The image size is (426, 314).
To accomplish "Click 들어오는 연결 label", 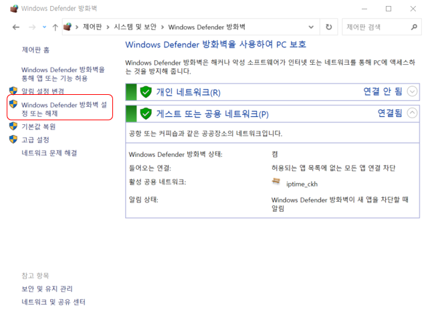I will 150,168.
